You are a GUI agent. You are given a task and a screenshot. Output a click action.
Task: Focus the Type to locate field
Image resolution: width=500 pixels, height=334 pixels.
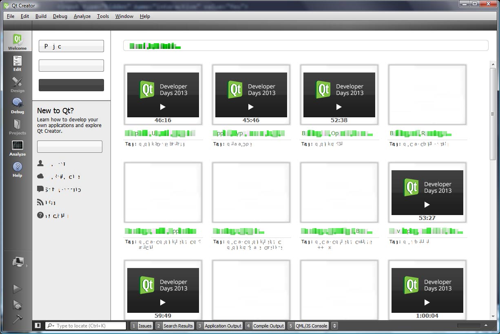[86, 326]
